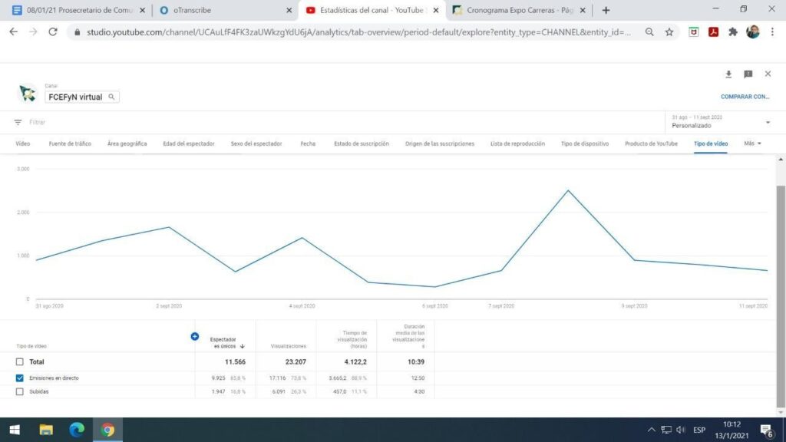Expand the Más dropdown in the tab bar
Viewport: 786px width, 442px height.
[752, 143]
